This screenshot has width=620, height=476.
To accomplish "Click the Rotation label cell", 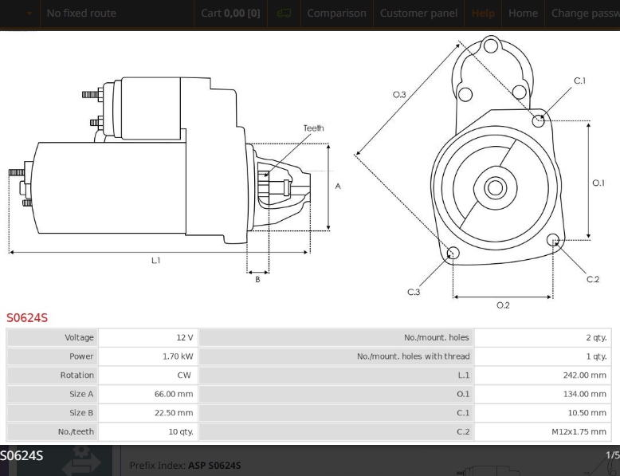I will click(x=52, y=375).
